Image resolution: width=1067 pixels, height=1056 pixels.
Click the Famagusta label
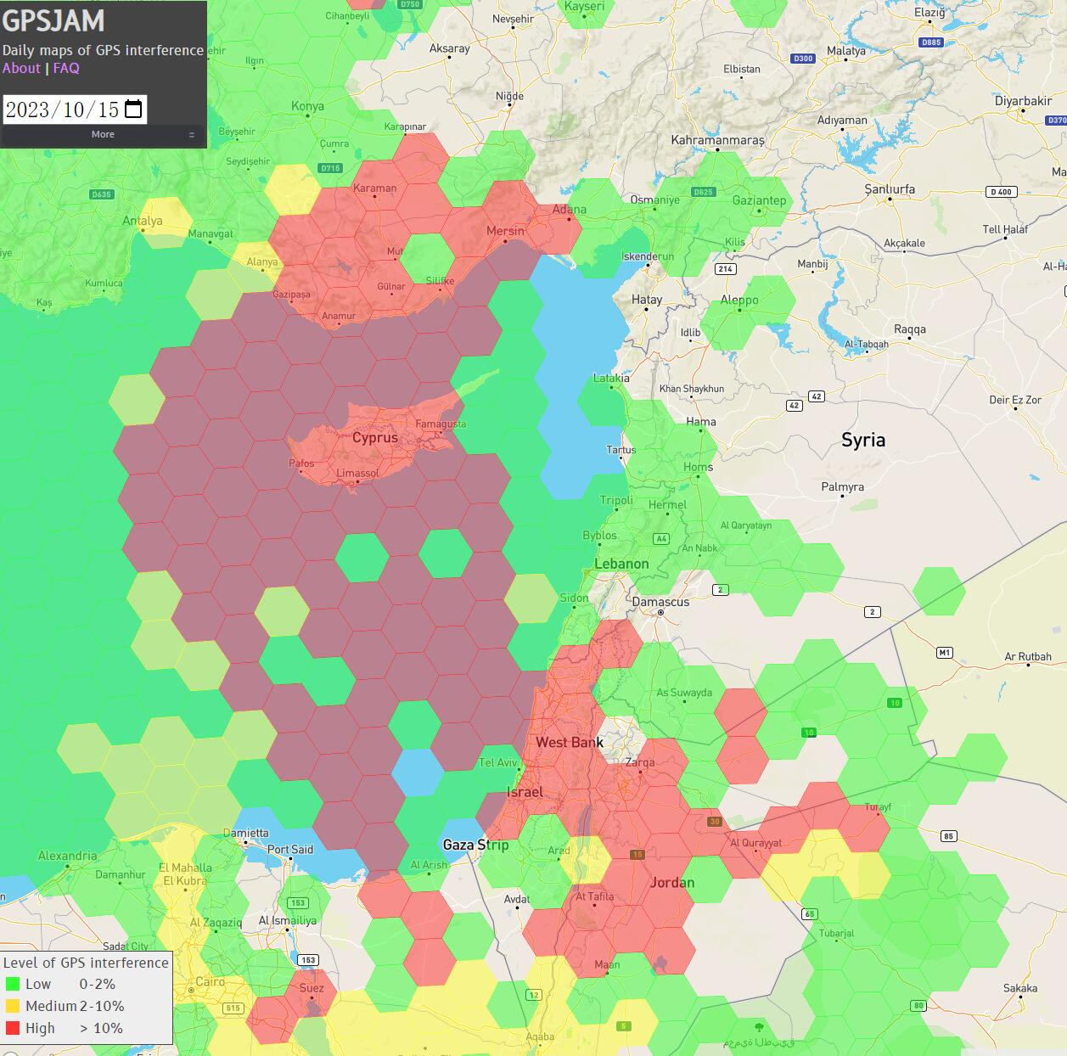(x=441, y=424)
